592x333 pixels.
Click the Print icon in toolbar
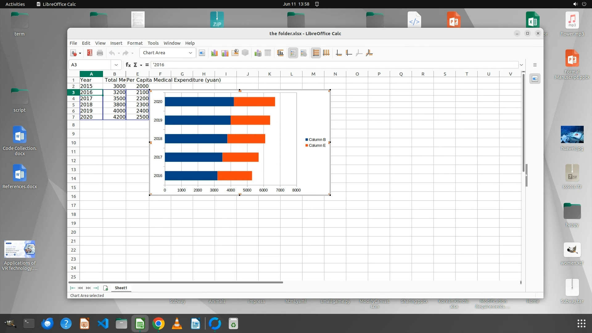pos(100,53)
